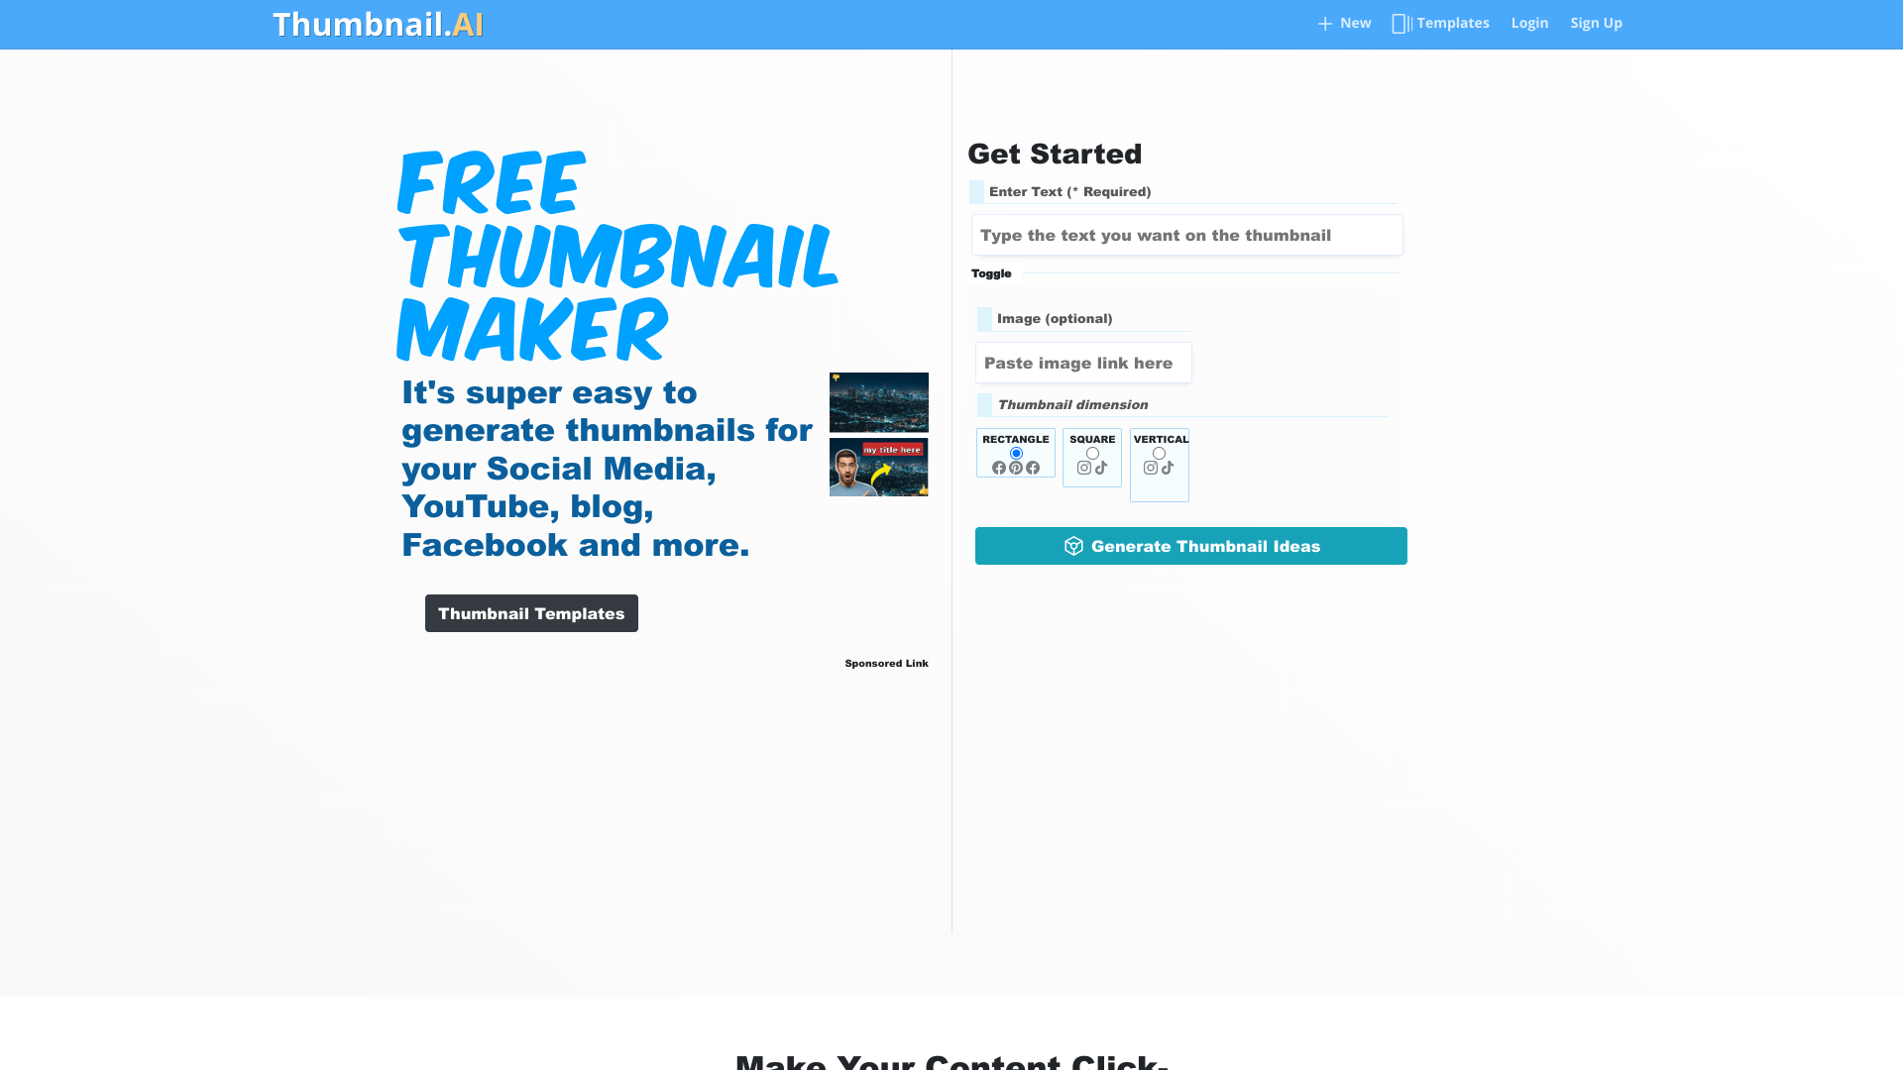
Task: Click the Paste image link here field
Action: pos(1082,364)
